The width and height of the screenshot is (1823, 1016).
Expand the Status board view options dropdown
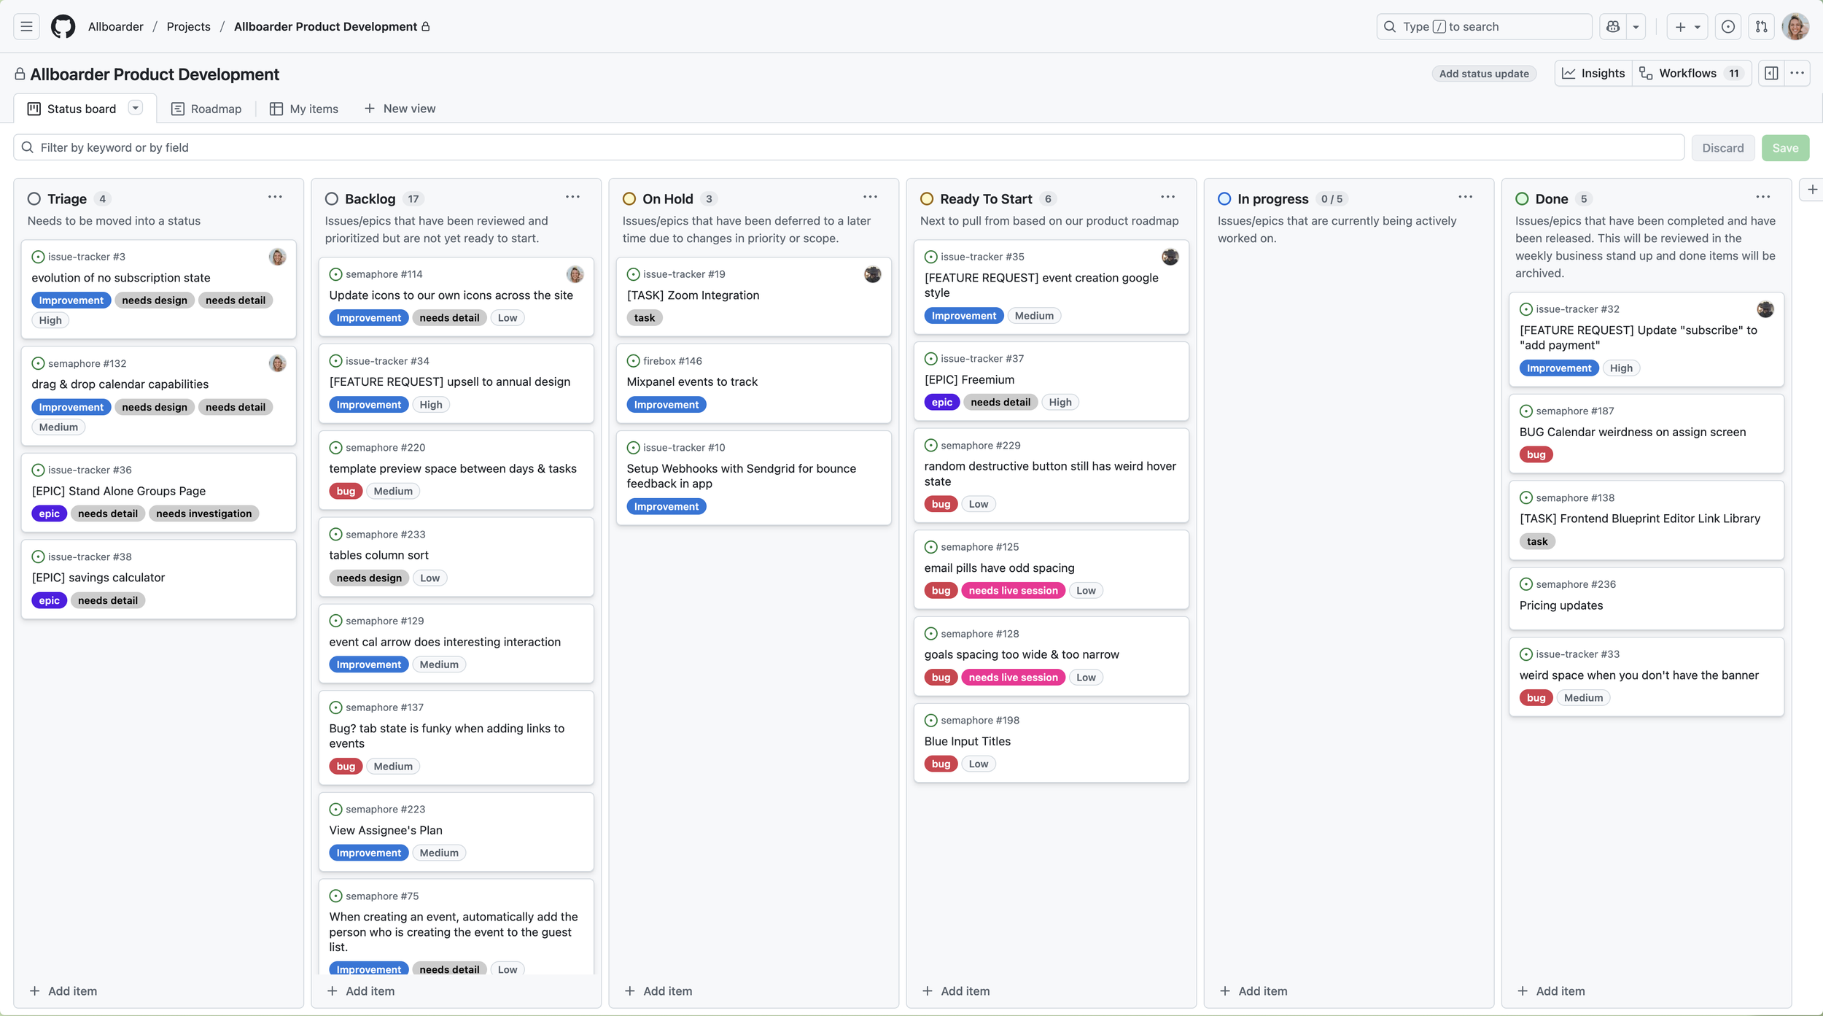pyautogui.click(x=135, y=108)
